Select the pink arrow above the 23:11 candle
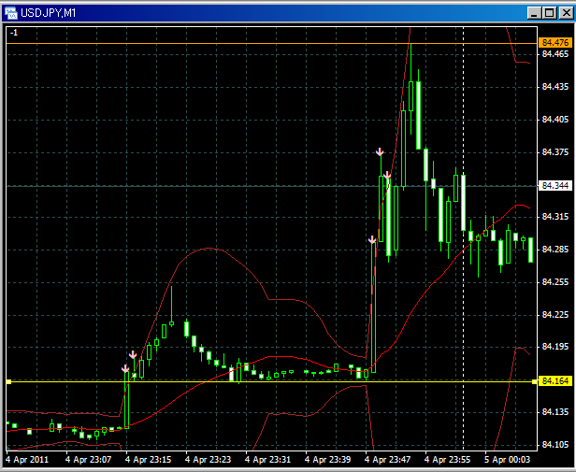The width and height of the screenshot is (576, 472). coord(133,355)
